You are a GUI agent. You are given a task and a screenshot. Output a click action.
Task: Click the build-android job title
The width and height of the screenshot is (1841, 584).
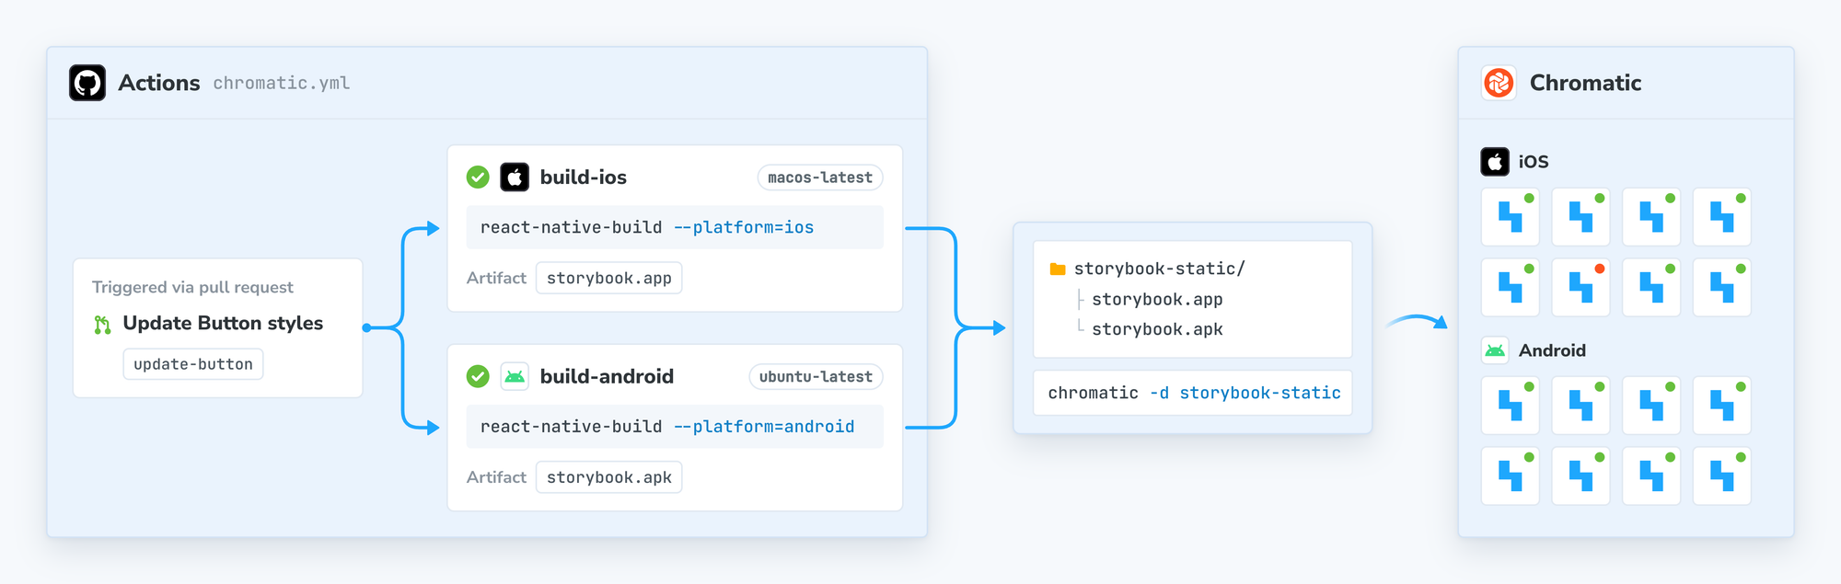(607, 376)
